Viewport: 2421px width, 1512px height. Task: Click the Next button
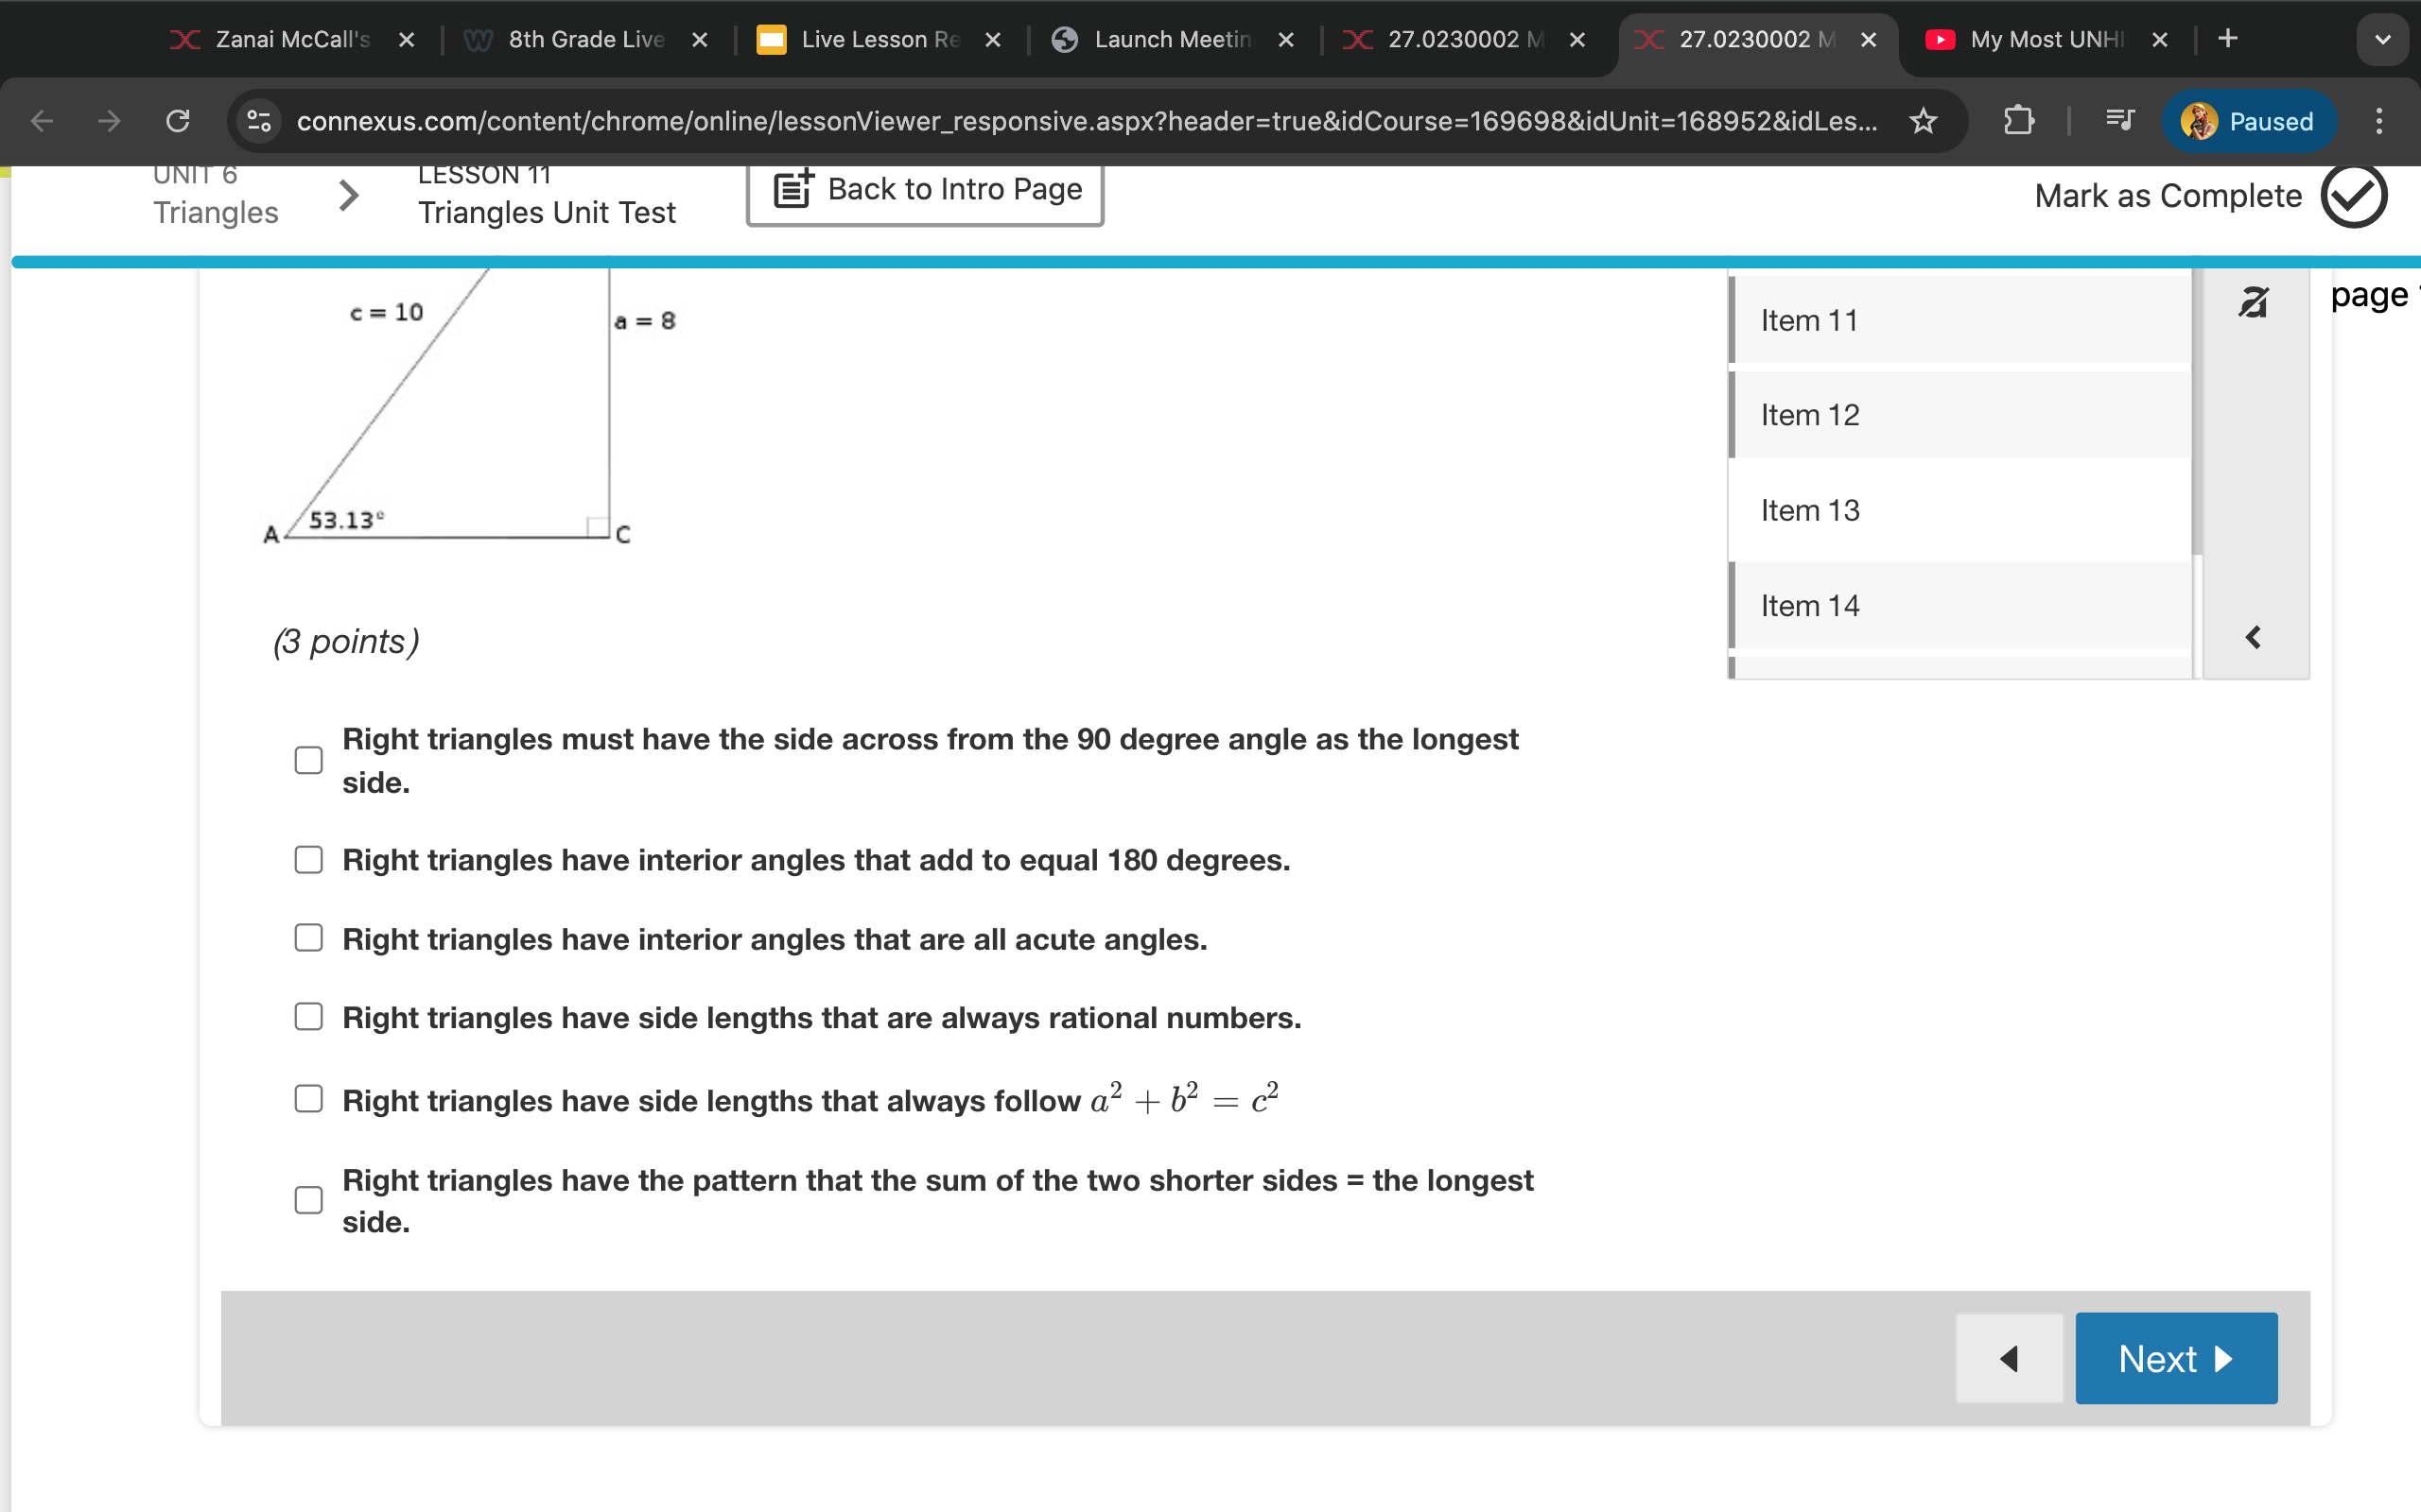[x=2176, y=1358]
